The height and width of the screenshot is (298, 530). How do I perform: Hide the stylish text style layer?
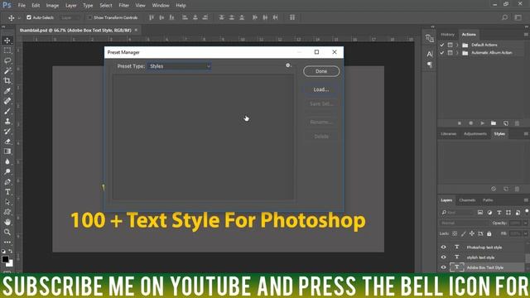click(x=444, y=257)
